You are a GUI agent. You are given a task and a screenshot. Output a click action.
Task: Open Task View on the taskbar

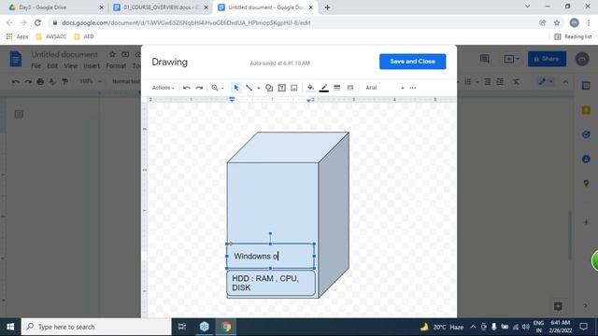pyautogui.click(x=182, y=327)
